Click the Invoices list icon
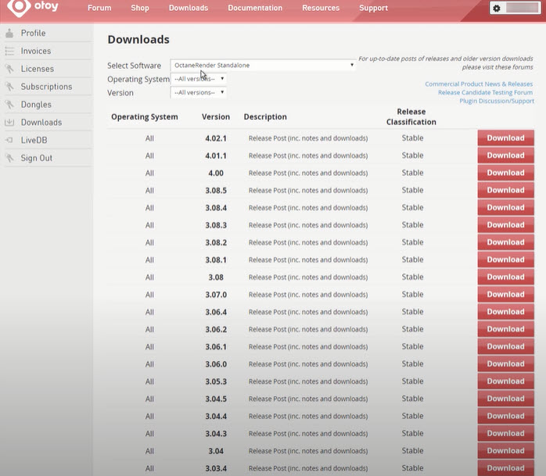546x476 pixels. pyautogui.click(x=9, y=51)
